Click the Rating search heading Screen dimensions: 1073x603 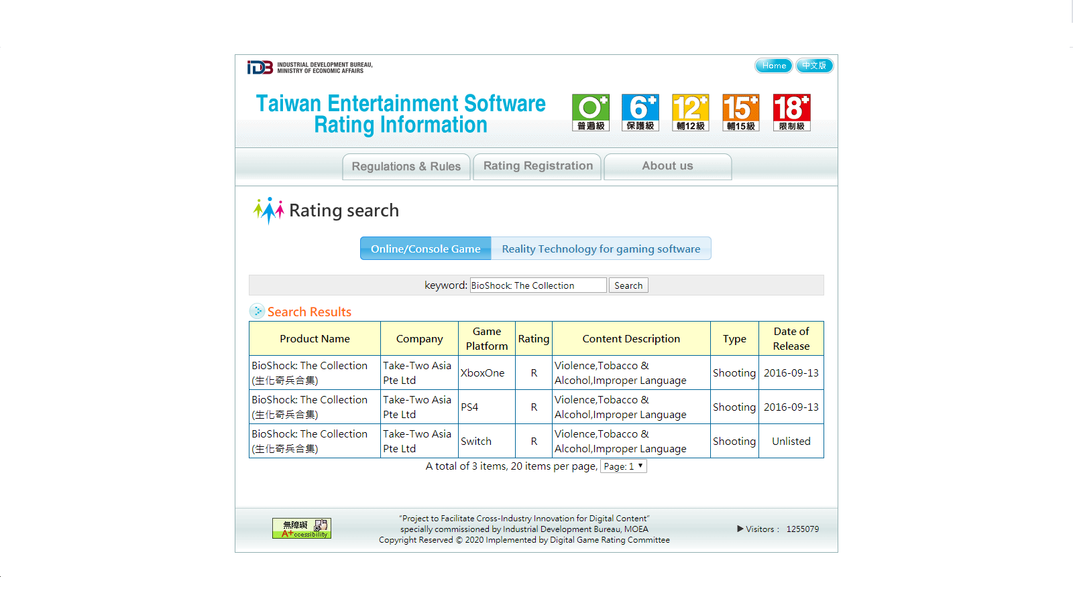tap(344, 210)
